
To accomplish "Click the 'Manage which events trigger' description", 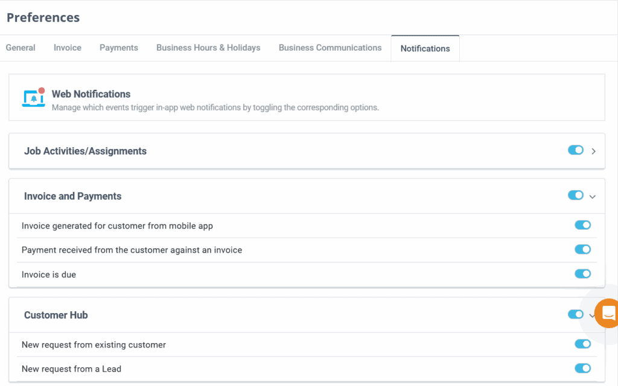I will 215,107.
